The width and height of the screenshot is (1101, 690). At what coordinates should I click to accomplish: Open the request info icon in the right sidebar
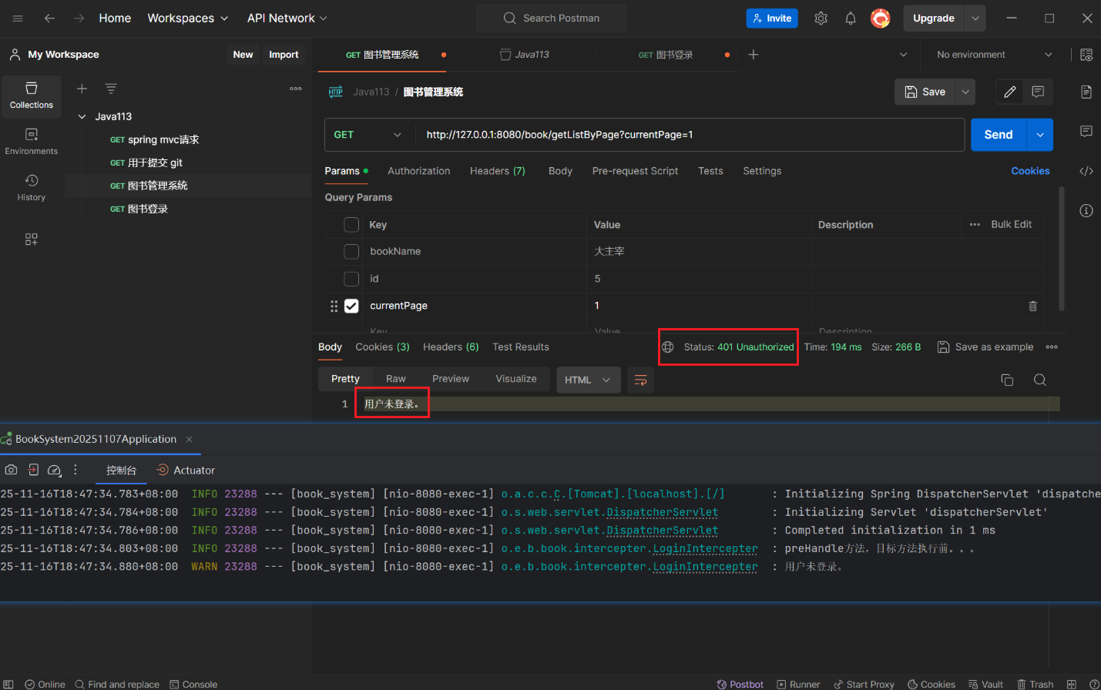(x=1086, y=211)
